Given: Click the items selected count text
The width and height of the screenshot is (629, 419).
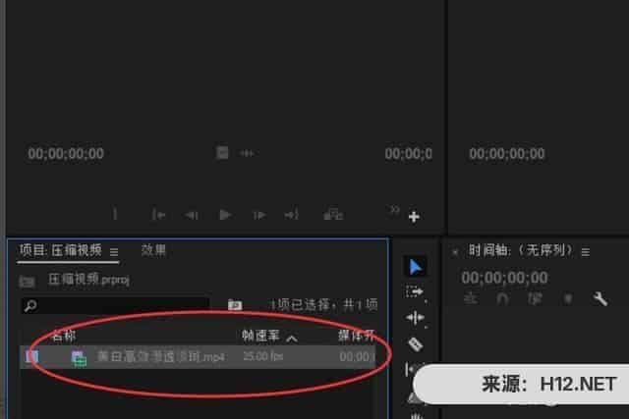Looking at the screenshot, I should (x=324, y=305).
